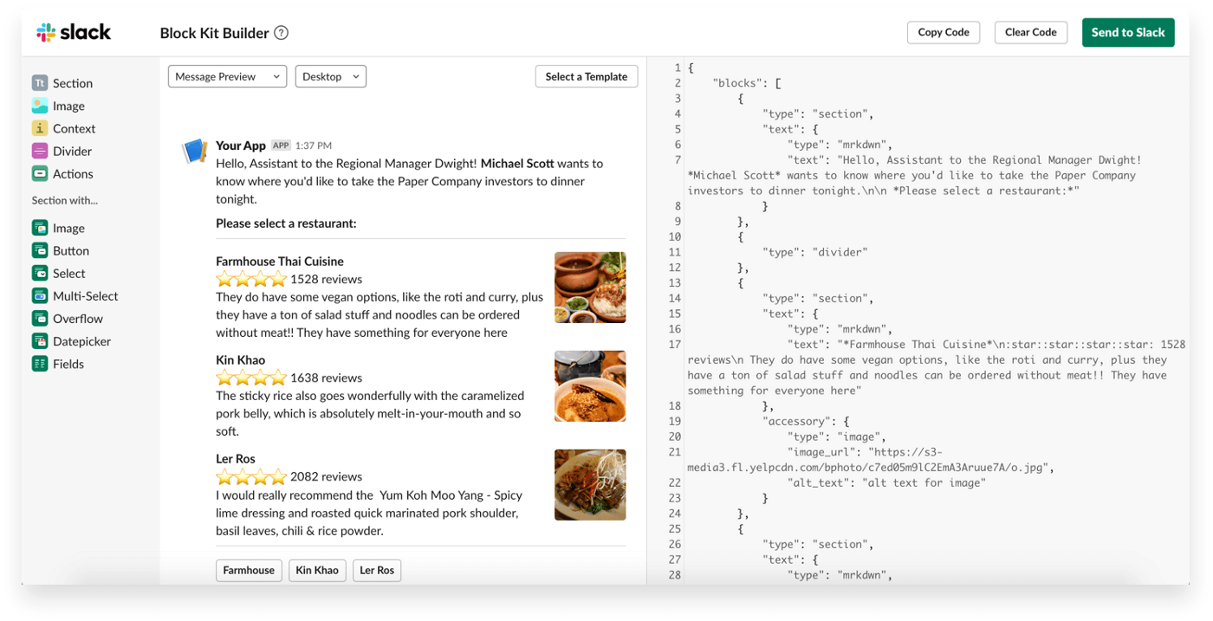Add section with Fields icon

click(40, 364)
